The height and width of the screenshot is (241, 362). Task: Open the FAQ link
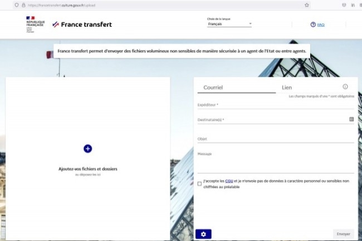coord(321,25)
